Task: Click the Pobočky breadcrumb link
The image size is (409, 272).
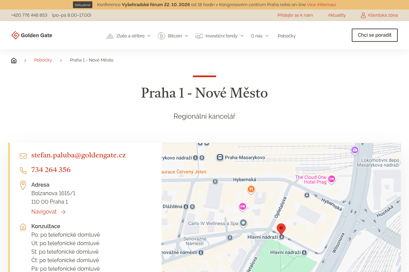Action: tap(43, 60)
